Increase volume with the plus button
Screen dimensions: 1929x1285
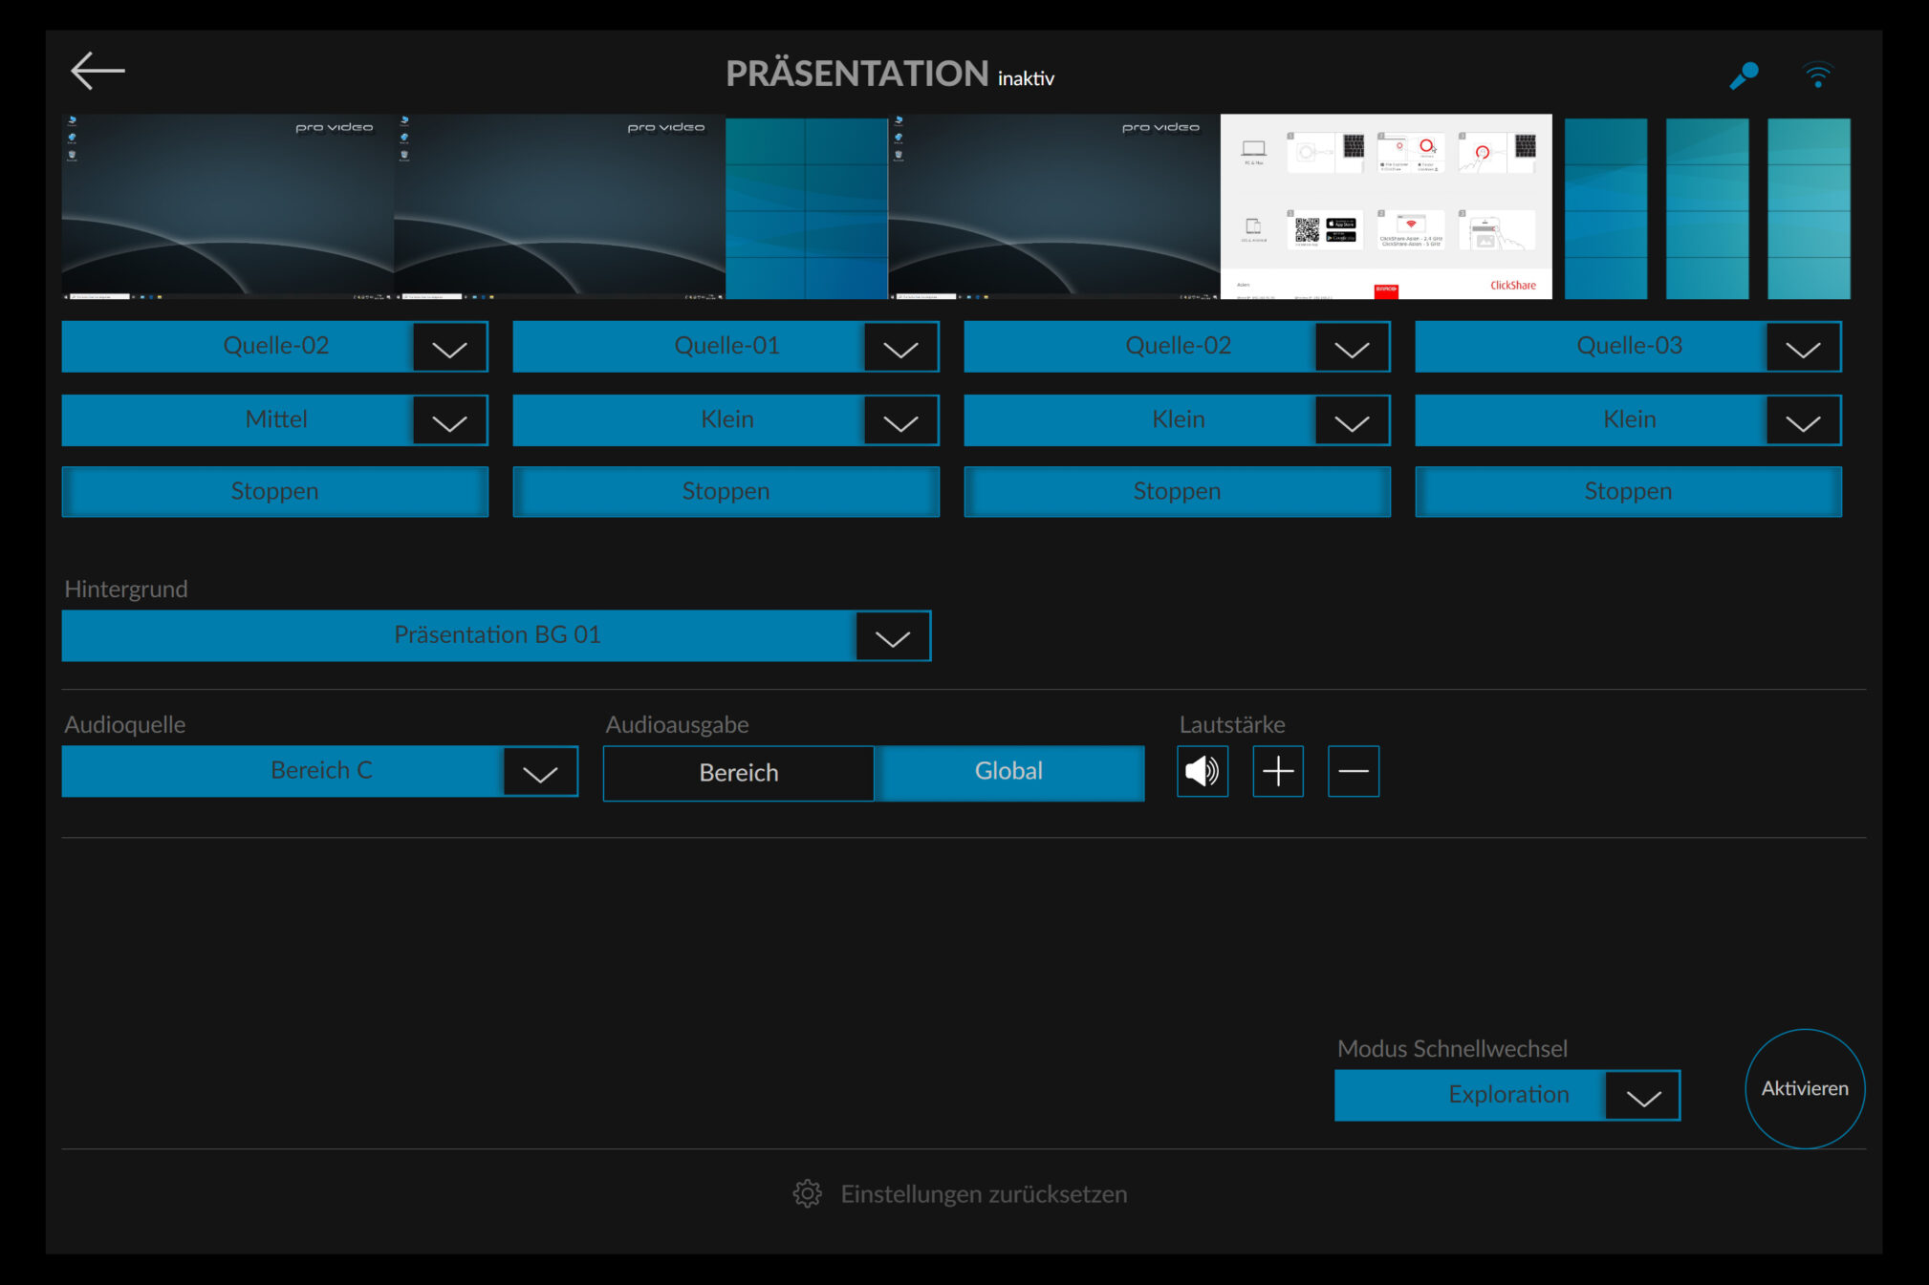(x=1278, y=771)
